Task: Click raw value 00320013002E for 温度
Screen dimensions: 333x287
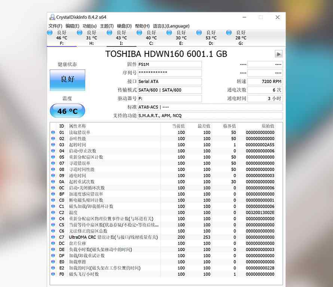Action: [x=260, y=213]
